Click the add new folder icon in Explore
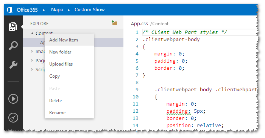The width and height of the screenshot is (265, 138). pyautogui.click(x=114, y=23)
